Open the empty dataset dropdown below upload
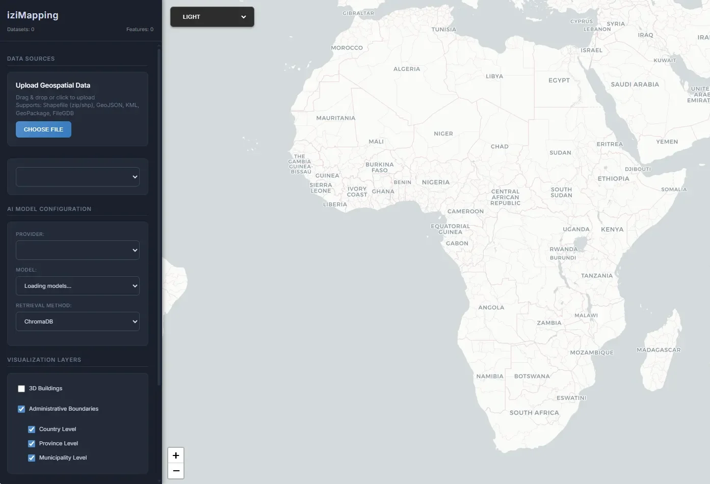The width and height of the screenshot is (710, 484). (77, 177)
